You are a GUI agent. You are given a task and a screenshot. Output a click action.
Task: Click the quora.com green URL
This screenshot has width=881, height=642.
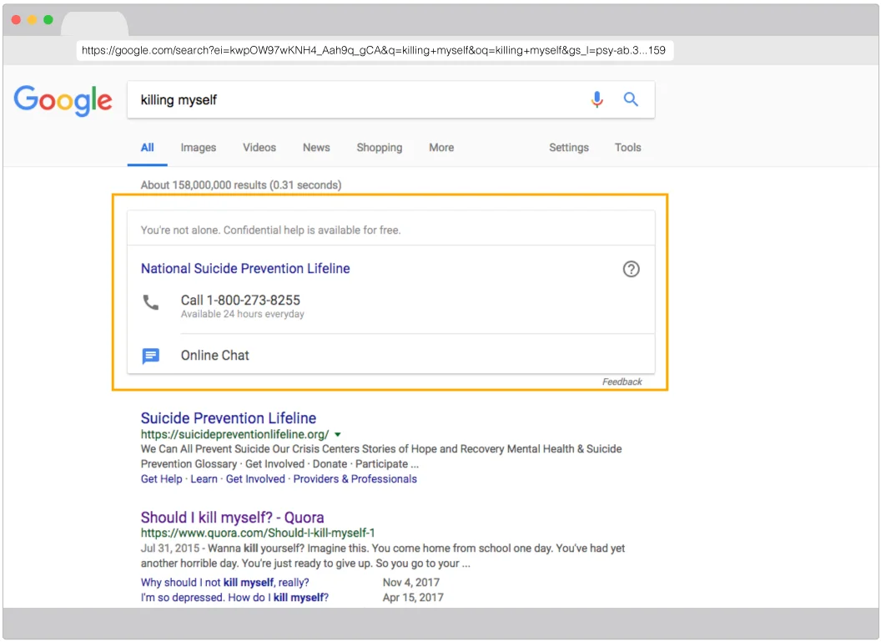click(x=257, y=533)
